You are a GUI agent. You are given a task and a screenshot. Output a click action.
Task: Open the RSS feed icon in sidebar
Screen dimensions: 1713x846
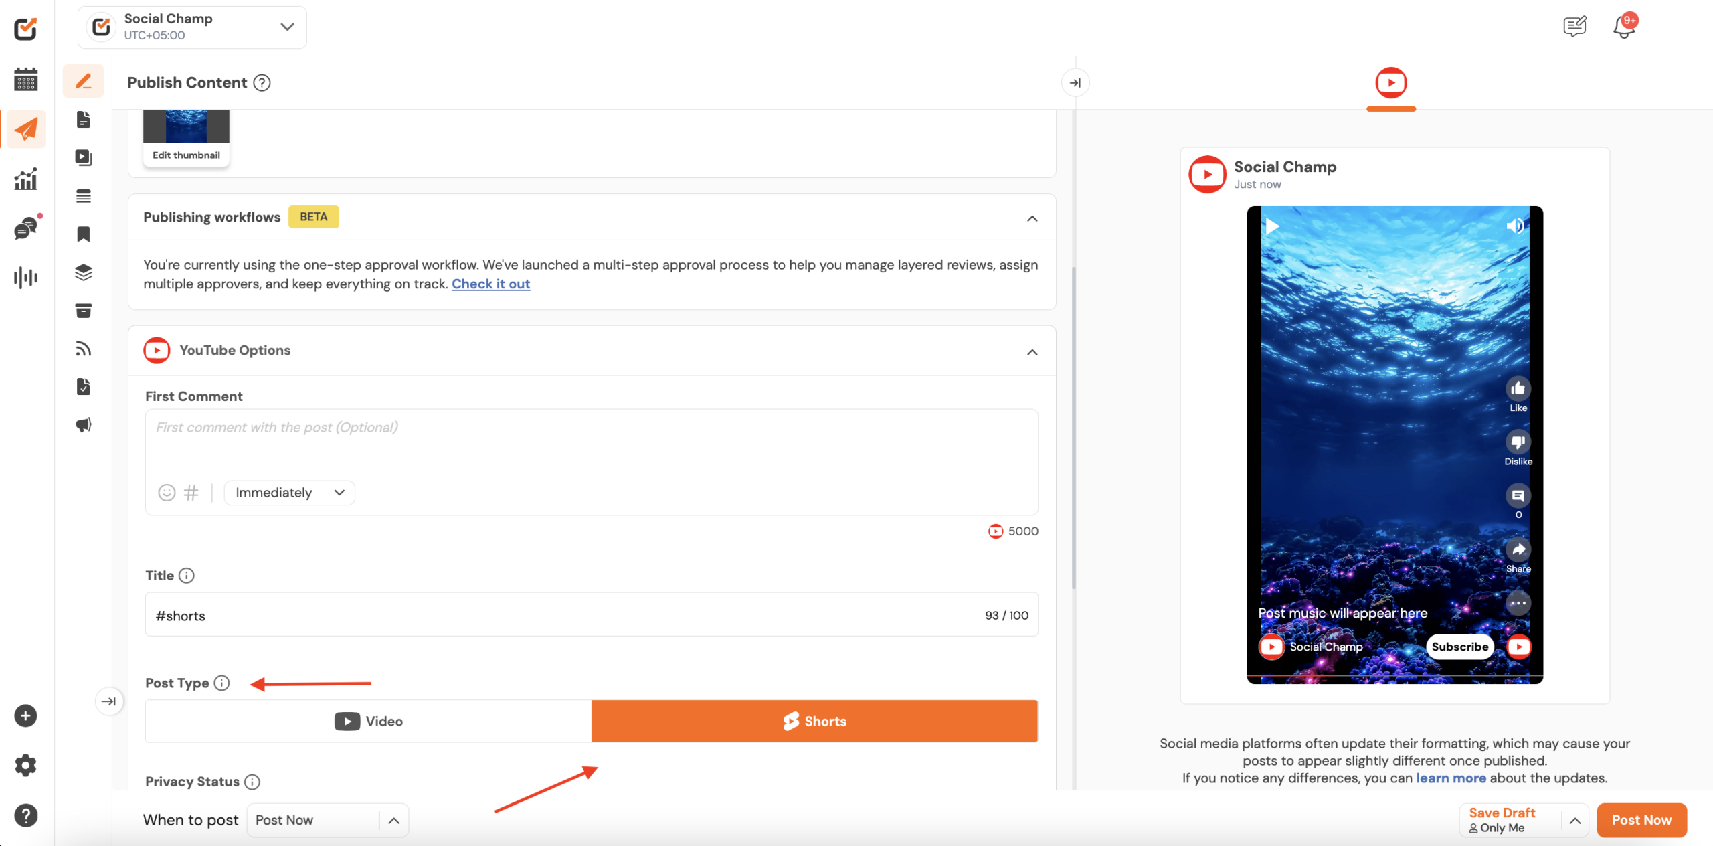click(83, 349)
